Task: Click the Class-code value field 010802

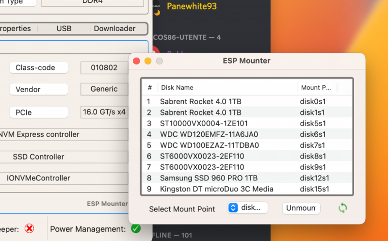Action: coord(104,68)
